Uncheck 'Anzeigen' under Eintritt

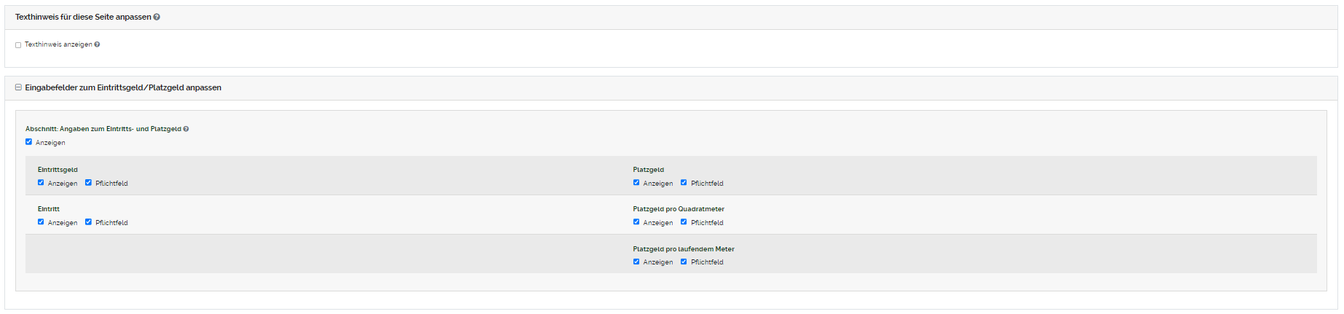pos(41,222)
